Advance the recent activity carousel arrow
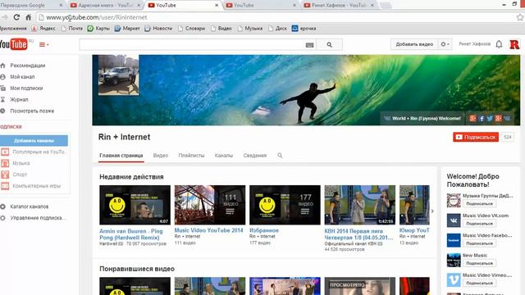The image size is (525, 295). [432, 211]
